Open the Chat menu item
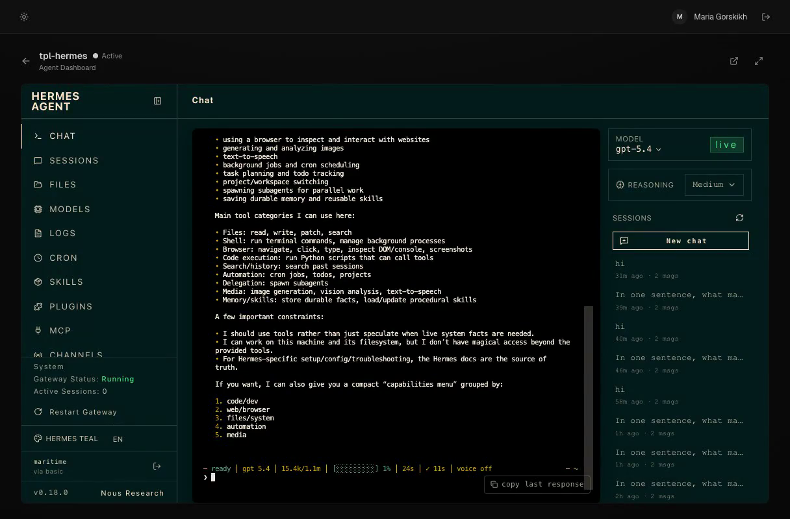Viewport: 790px width, 519px height. [x=99, y=136]
